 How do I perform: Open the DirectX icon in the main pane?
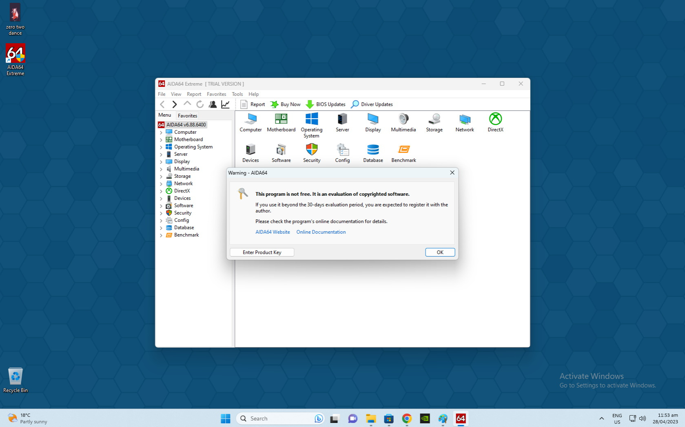click(x=495, y=122)
